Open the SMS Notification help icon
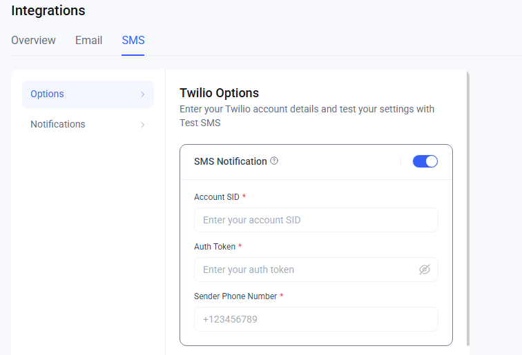The height and width of the screenshot is (355, 522). (274, 161)
